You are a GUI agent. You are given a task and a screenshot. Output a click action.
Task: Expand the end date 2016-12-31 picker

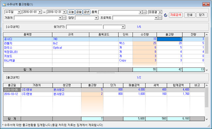point(64,12)
